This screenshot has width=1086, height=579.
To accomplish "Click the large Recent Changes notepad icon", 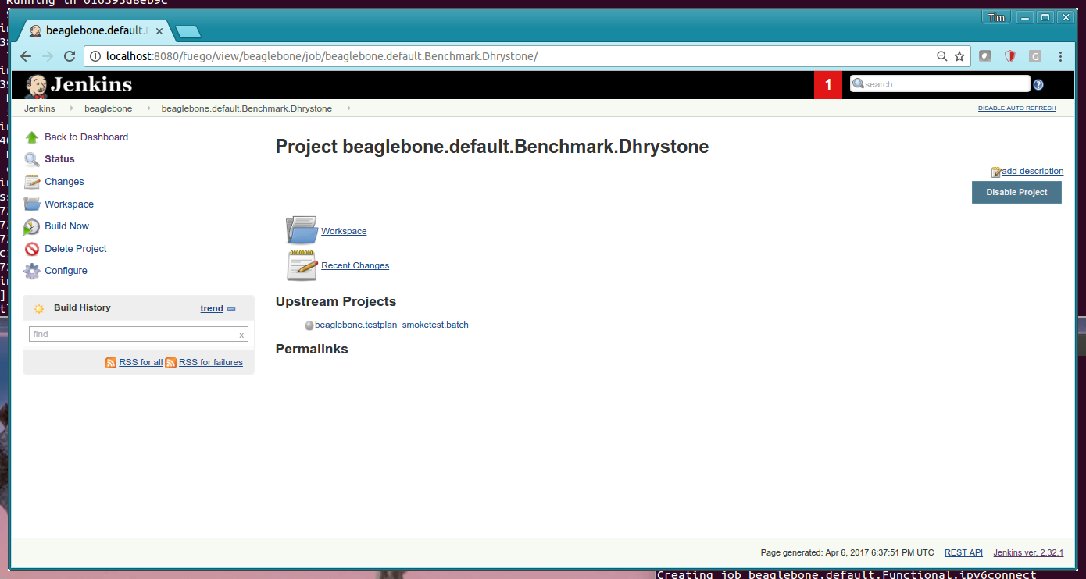I will click(x=302, y=265).
